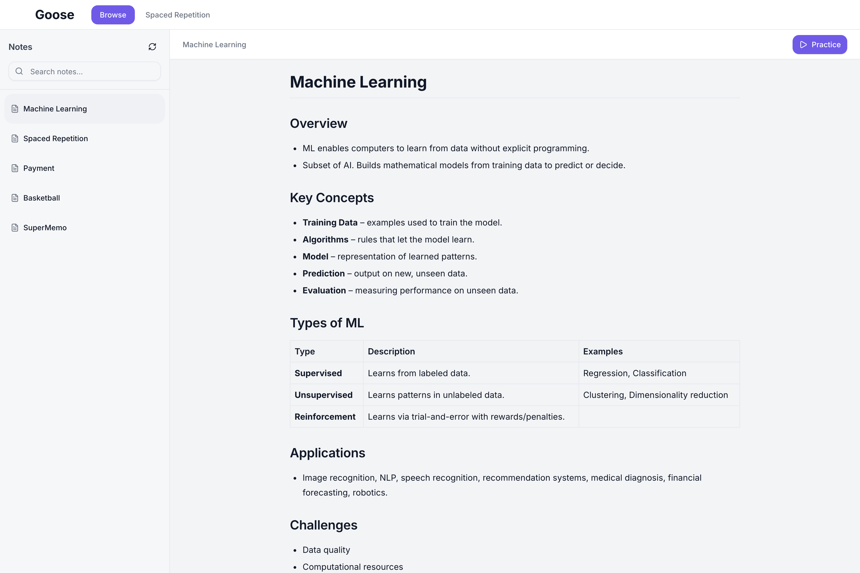Screen dimensions: 860x573
Task: Focus the Search notes field
Action: 91,71
